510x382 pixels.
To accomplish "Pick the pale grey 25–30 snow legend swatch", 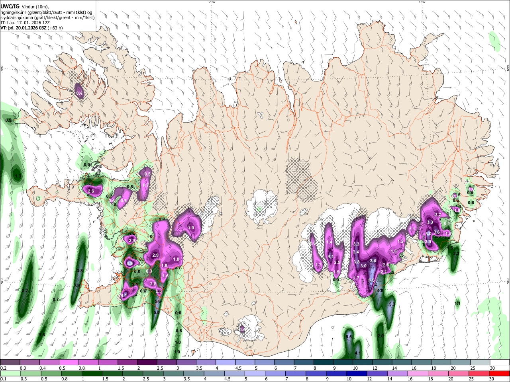I will (x=480, y=362).
